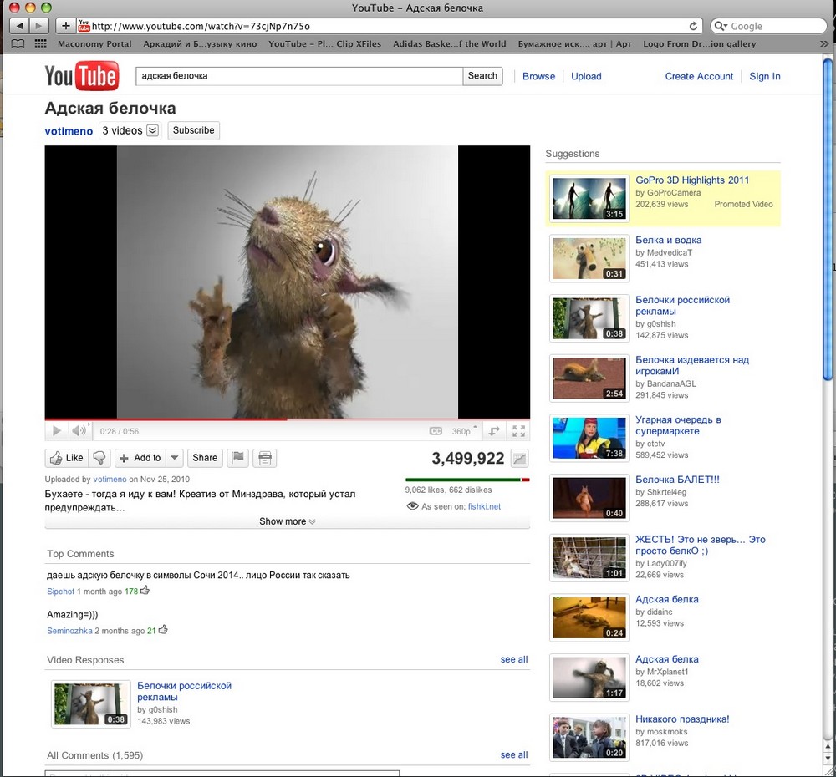Screen dimensions: 836x777
Task: Thumb up Sipchot's comment
Action: coord(145,590)
